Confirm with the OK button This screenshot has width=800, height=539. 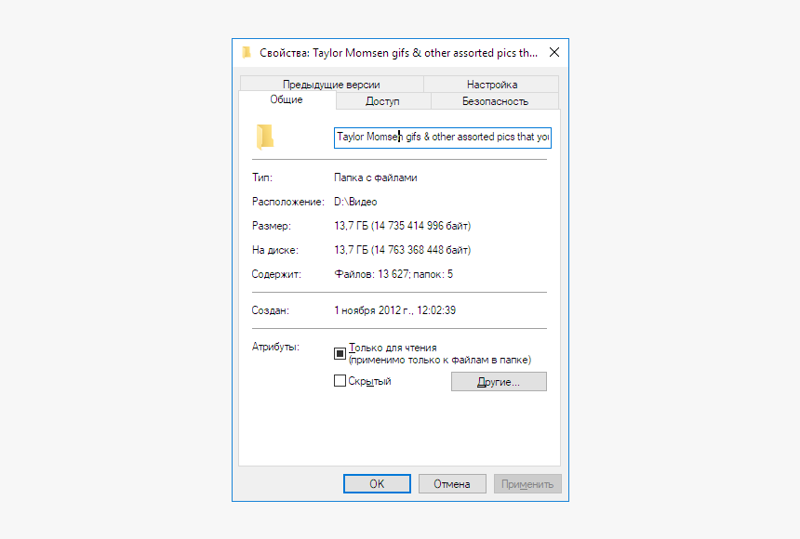pyautogui.click(x=377, y=483)
